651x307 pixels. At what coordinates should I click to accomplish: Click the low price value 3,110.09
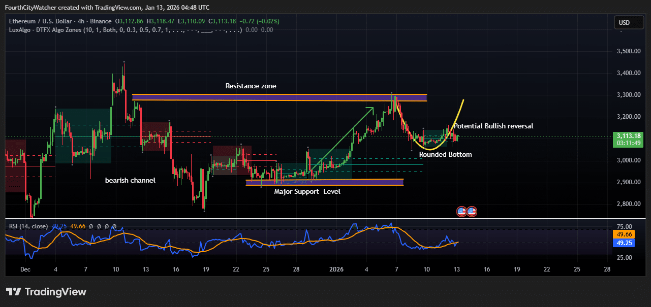tap(192, 21)
